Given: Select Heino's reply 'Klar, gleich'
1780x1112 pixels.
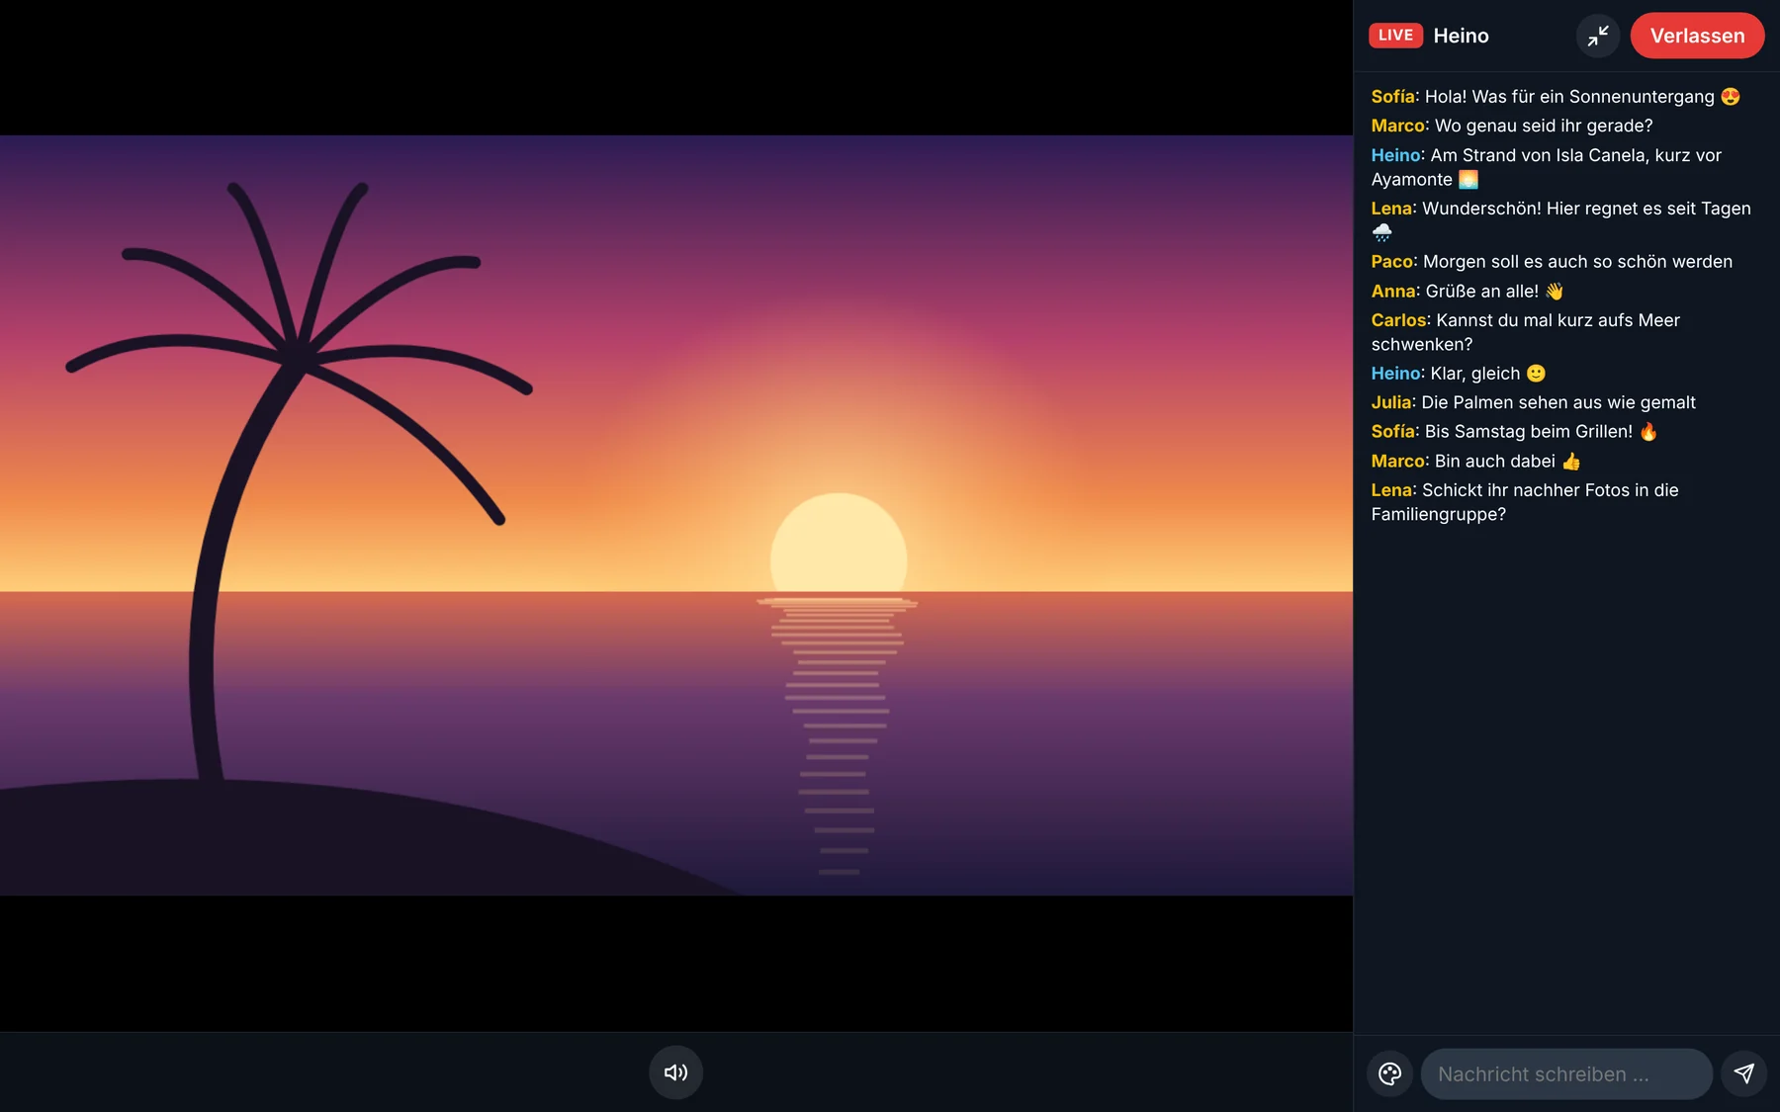Looking at the screenshot, I should 1459,374.
